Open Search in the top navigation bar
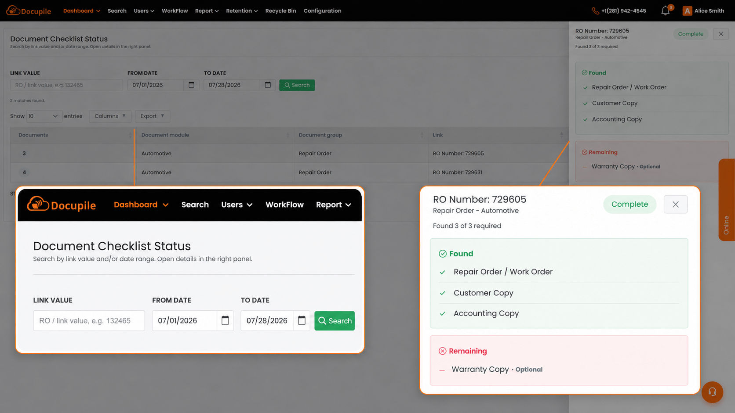This screenshot has height=413, width=735. [x=117, y=11]
